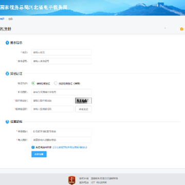Click the name input under section 1

tap(61, 52)
